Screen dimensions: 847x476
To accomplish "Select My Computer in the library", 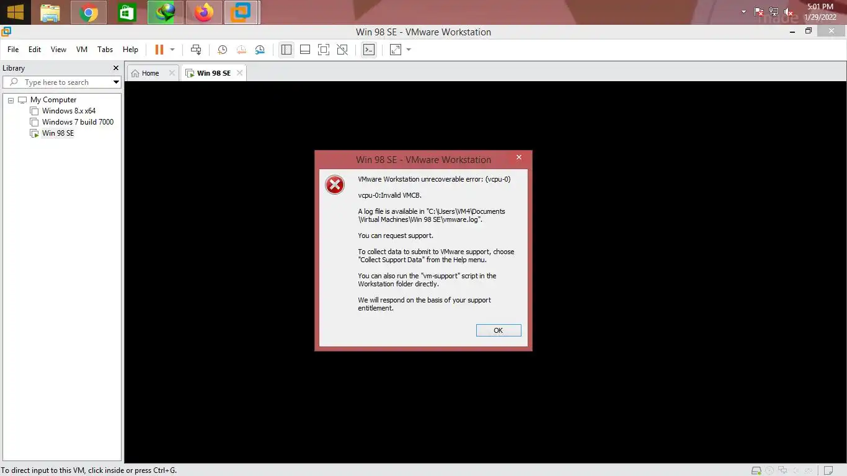I will tap(53, 100).
